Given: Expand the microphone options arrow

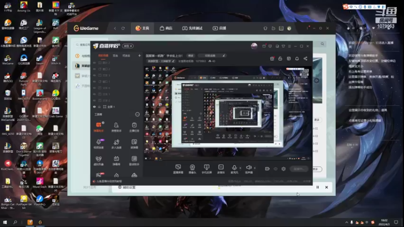Looking at the screenshot, I should pyautogui.click(x=240, y=168).
